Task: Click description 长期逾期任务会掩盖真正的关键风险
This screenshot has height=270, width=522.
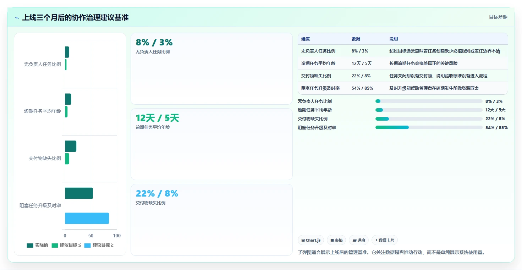Action: (423, 64)
